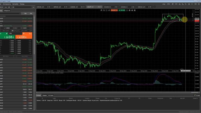
Task: Open the cTDN link in top bar
Action: [168, 4]
